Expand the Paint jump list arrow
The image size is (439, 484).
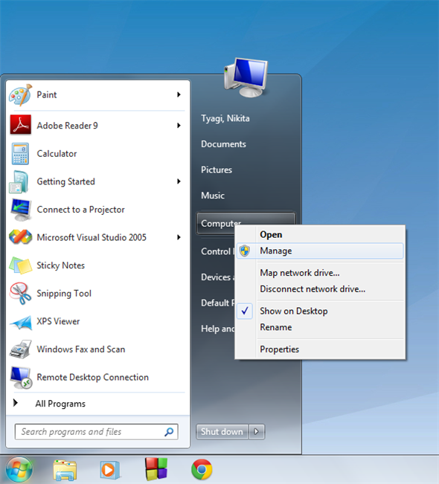179,94
